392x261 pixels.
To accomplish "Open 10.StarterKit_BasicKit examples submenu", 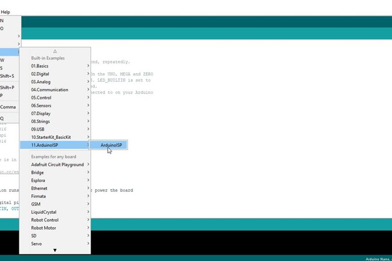I will coord(55,137).
